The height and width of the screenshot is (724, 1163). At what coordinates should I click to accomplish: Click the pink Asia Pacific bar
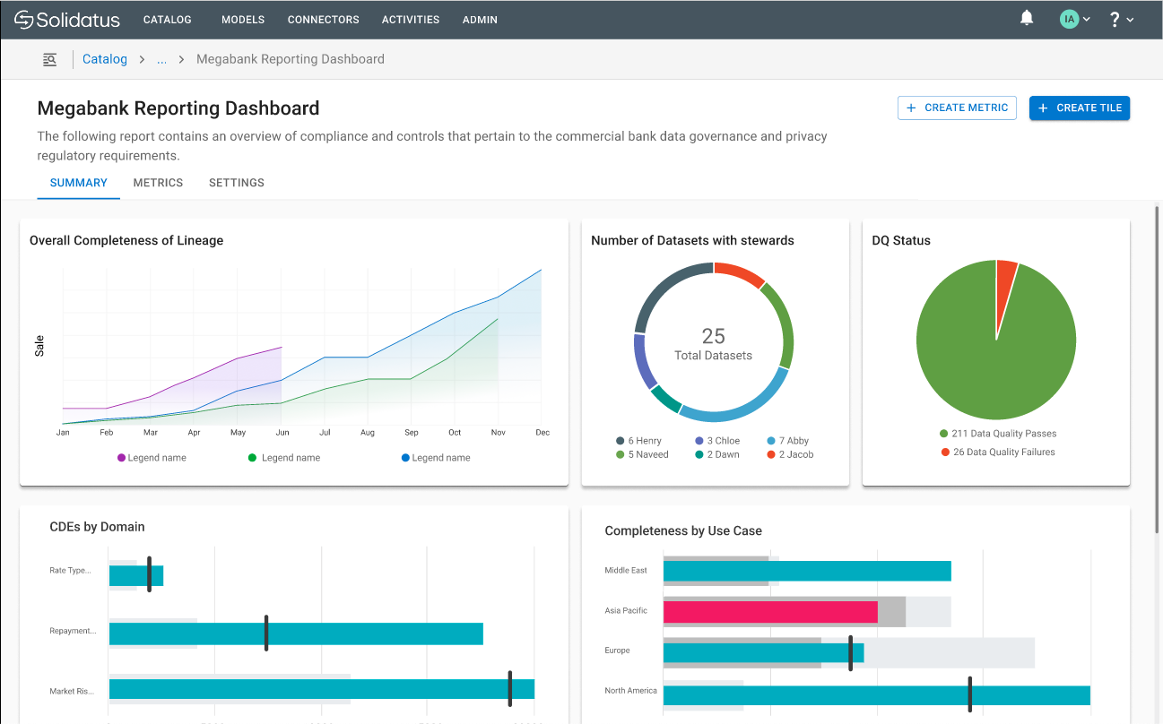(770, 611)
